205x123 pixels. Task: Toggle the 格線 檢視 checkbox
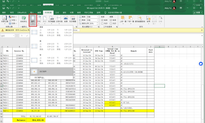click(x=103, y=20)
